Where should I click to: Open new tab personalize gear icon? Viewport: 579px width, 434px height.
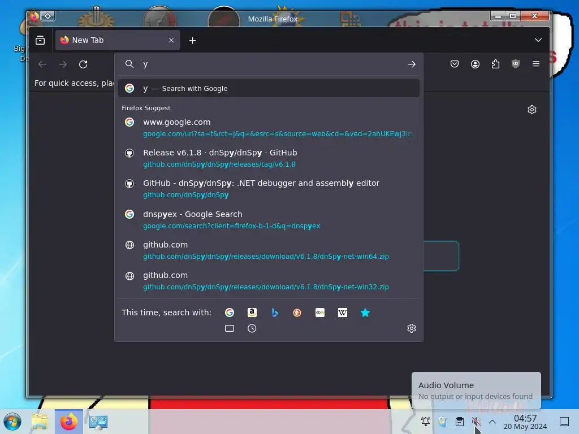click(532, 110)
